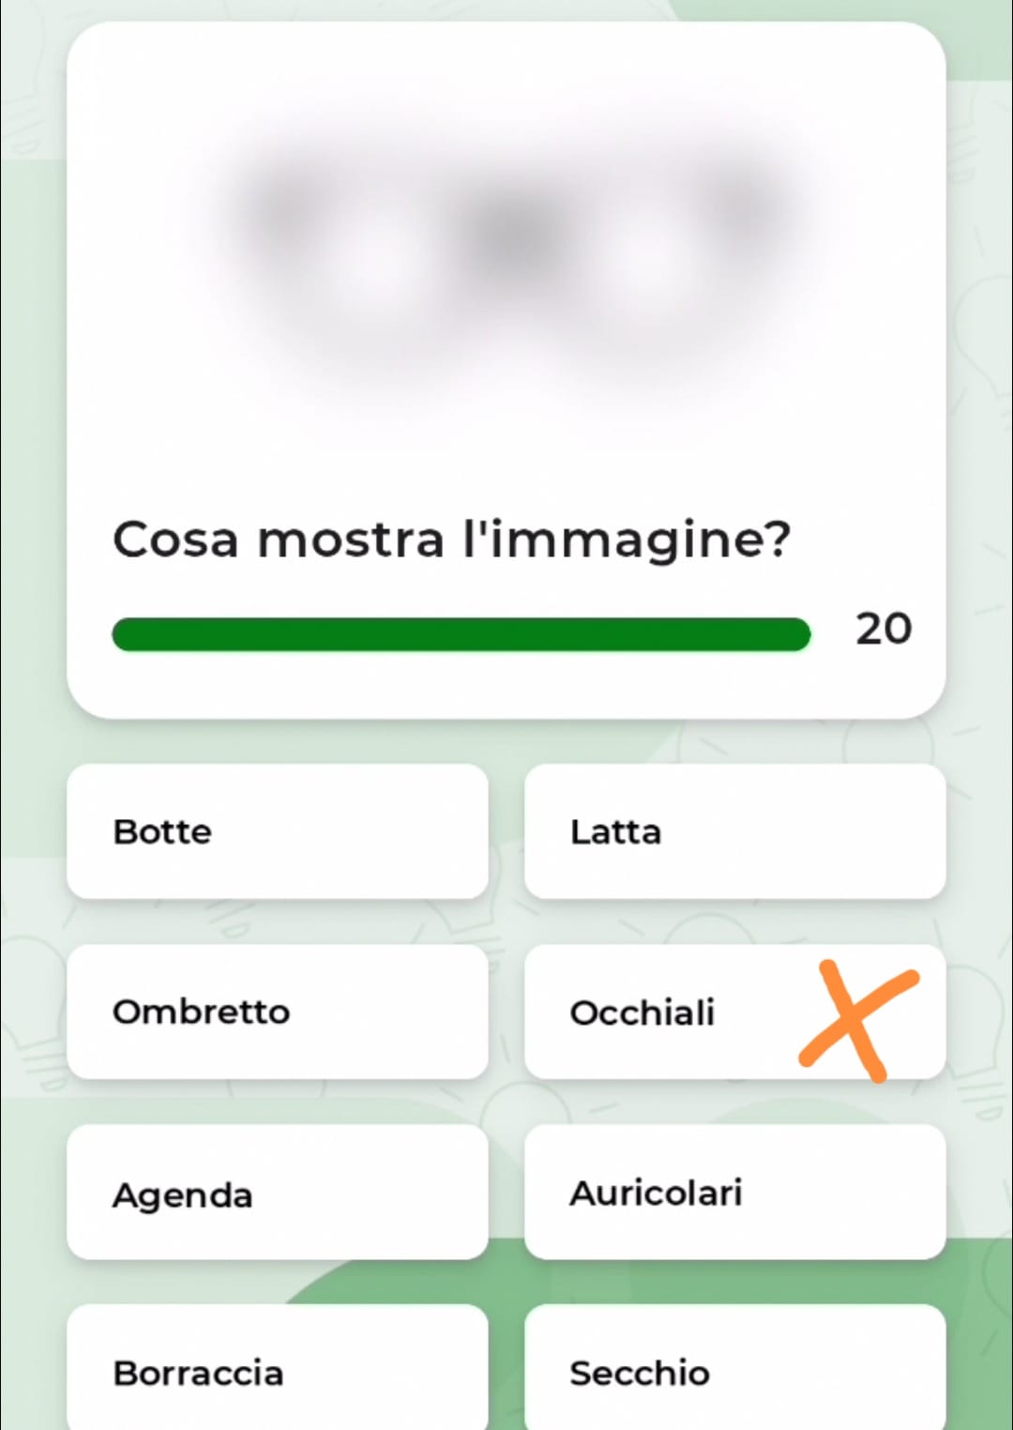
Task: Pick the Ombretto answer option
Action: click(278, 1012)
